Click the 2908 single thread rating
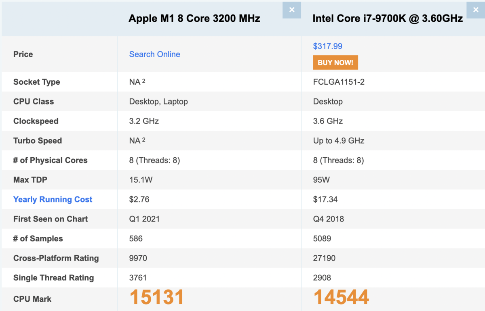The image size is (485, 311). point(322,278)
